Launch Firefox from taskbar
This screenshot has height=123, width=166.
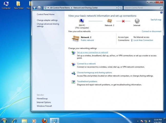pos(45,121)
